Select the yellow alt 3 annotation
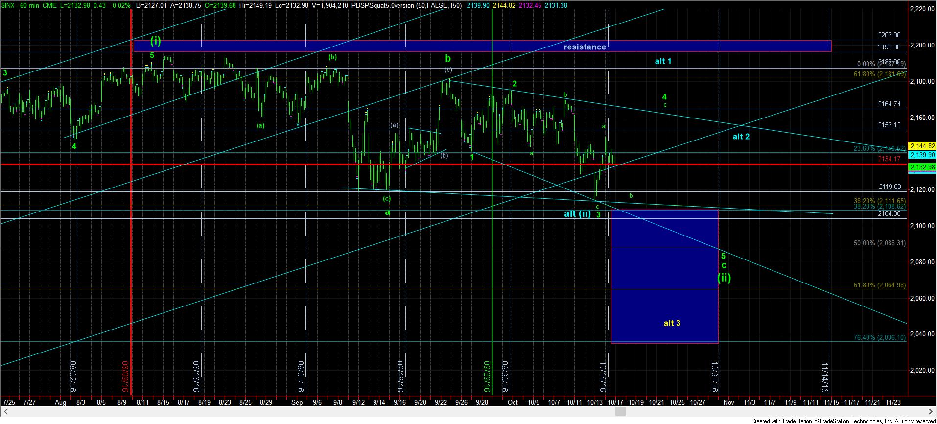 point(672,323)
